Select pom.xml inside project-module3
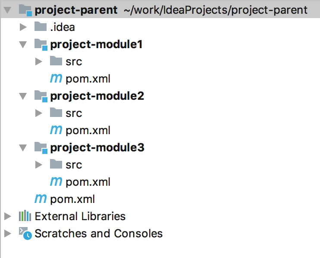Screen dimensions: 320x258 tap(88, 182)
